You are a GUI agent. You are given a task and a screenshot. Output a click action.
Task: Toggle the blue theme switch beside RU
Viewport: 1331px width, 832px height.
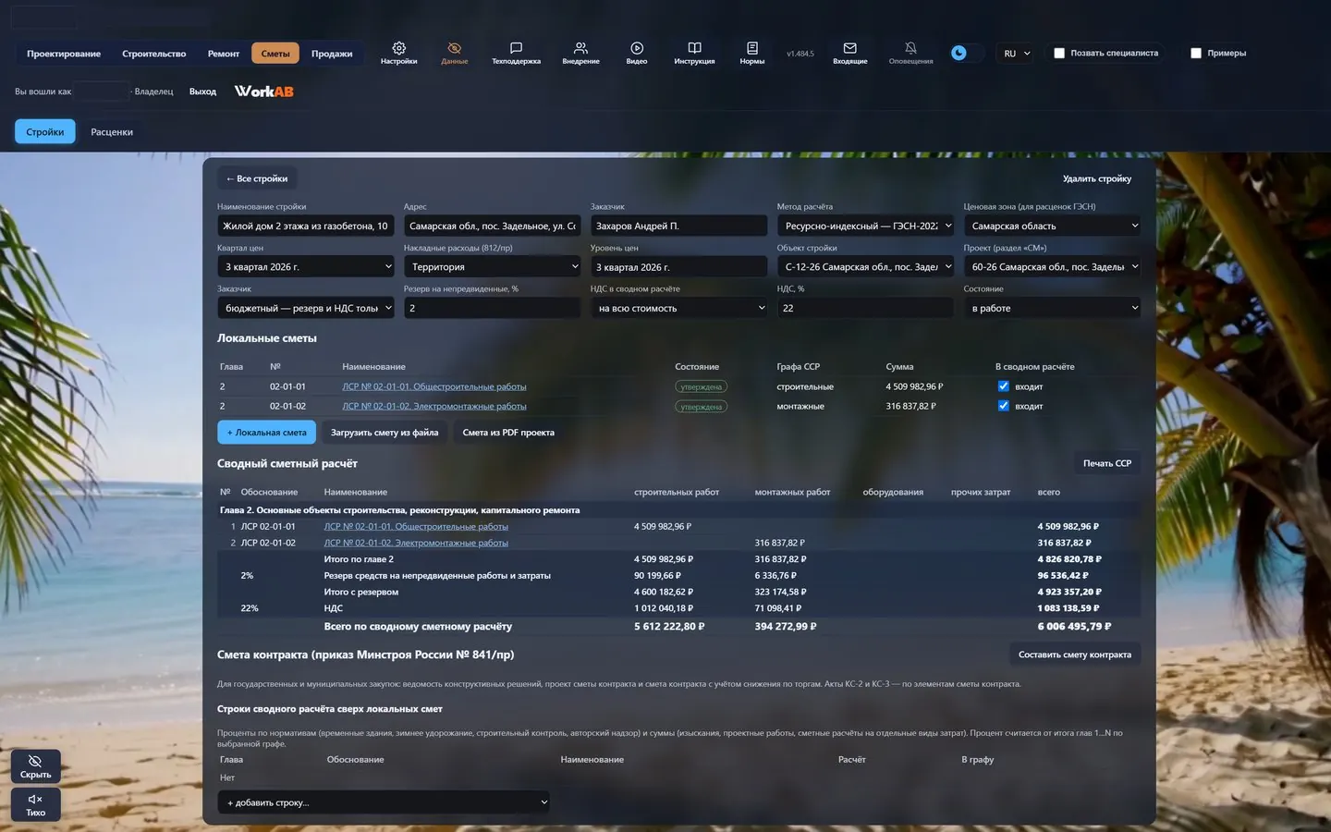966,54
